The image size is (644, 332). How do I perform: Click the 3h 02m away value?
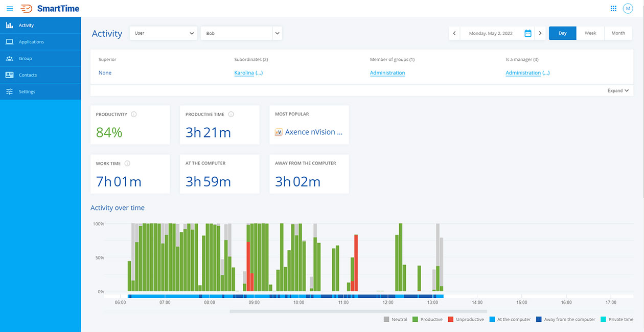[297, 181]
